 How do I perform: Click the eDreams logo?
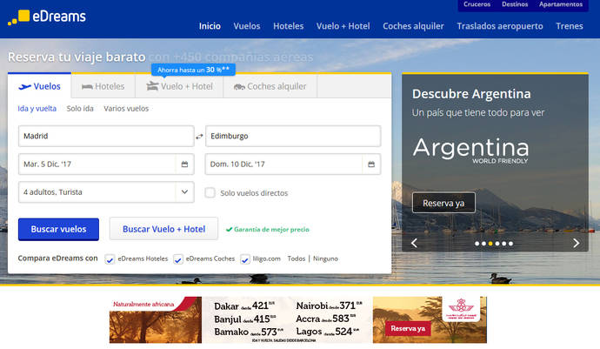(x=47, y=17)
